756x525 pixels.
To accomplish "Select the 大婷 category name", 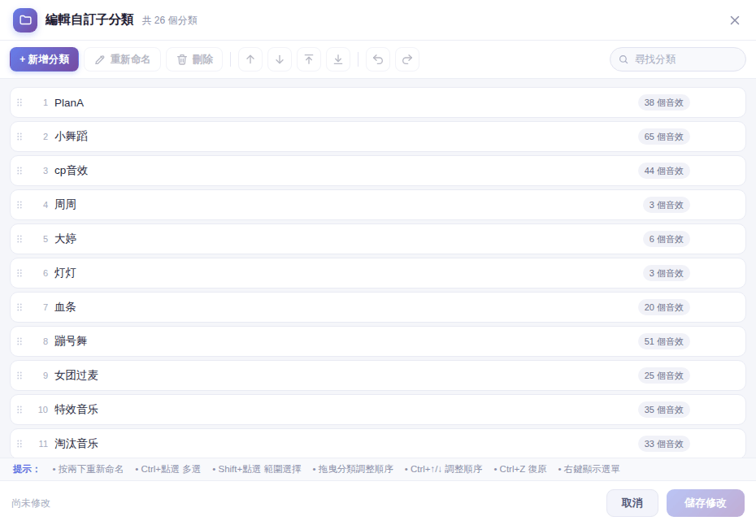I will click(x=65, y=239).
